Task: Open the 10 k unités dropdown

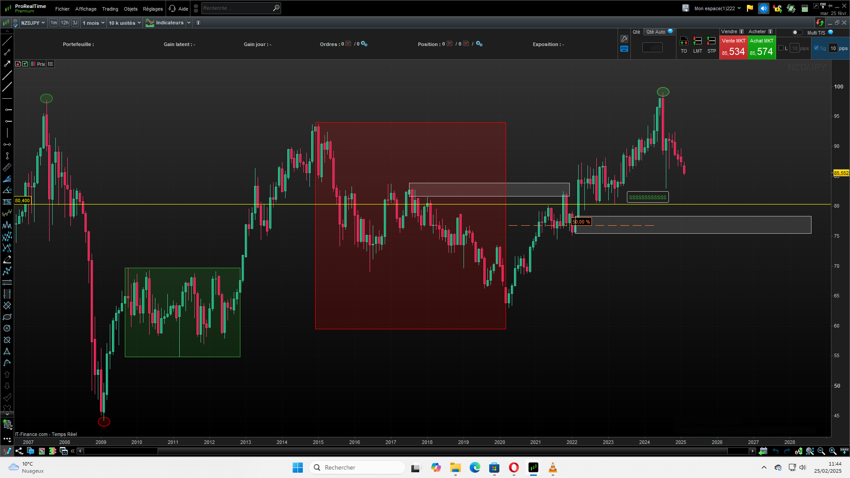Action: pyautogui.click(x=125, y=23)
